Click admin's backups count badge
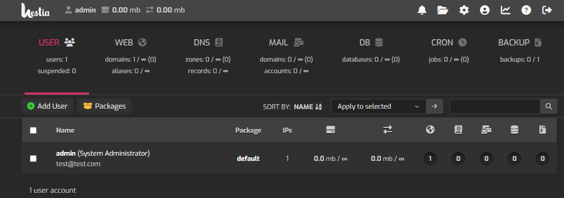This screenshot has width=564, height=198. pos(543,158)
